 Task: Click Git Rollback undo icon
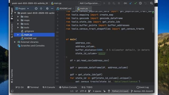(x=145, y=3)
